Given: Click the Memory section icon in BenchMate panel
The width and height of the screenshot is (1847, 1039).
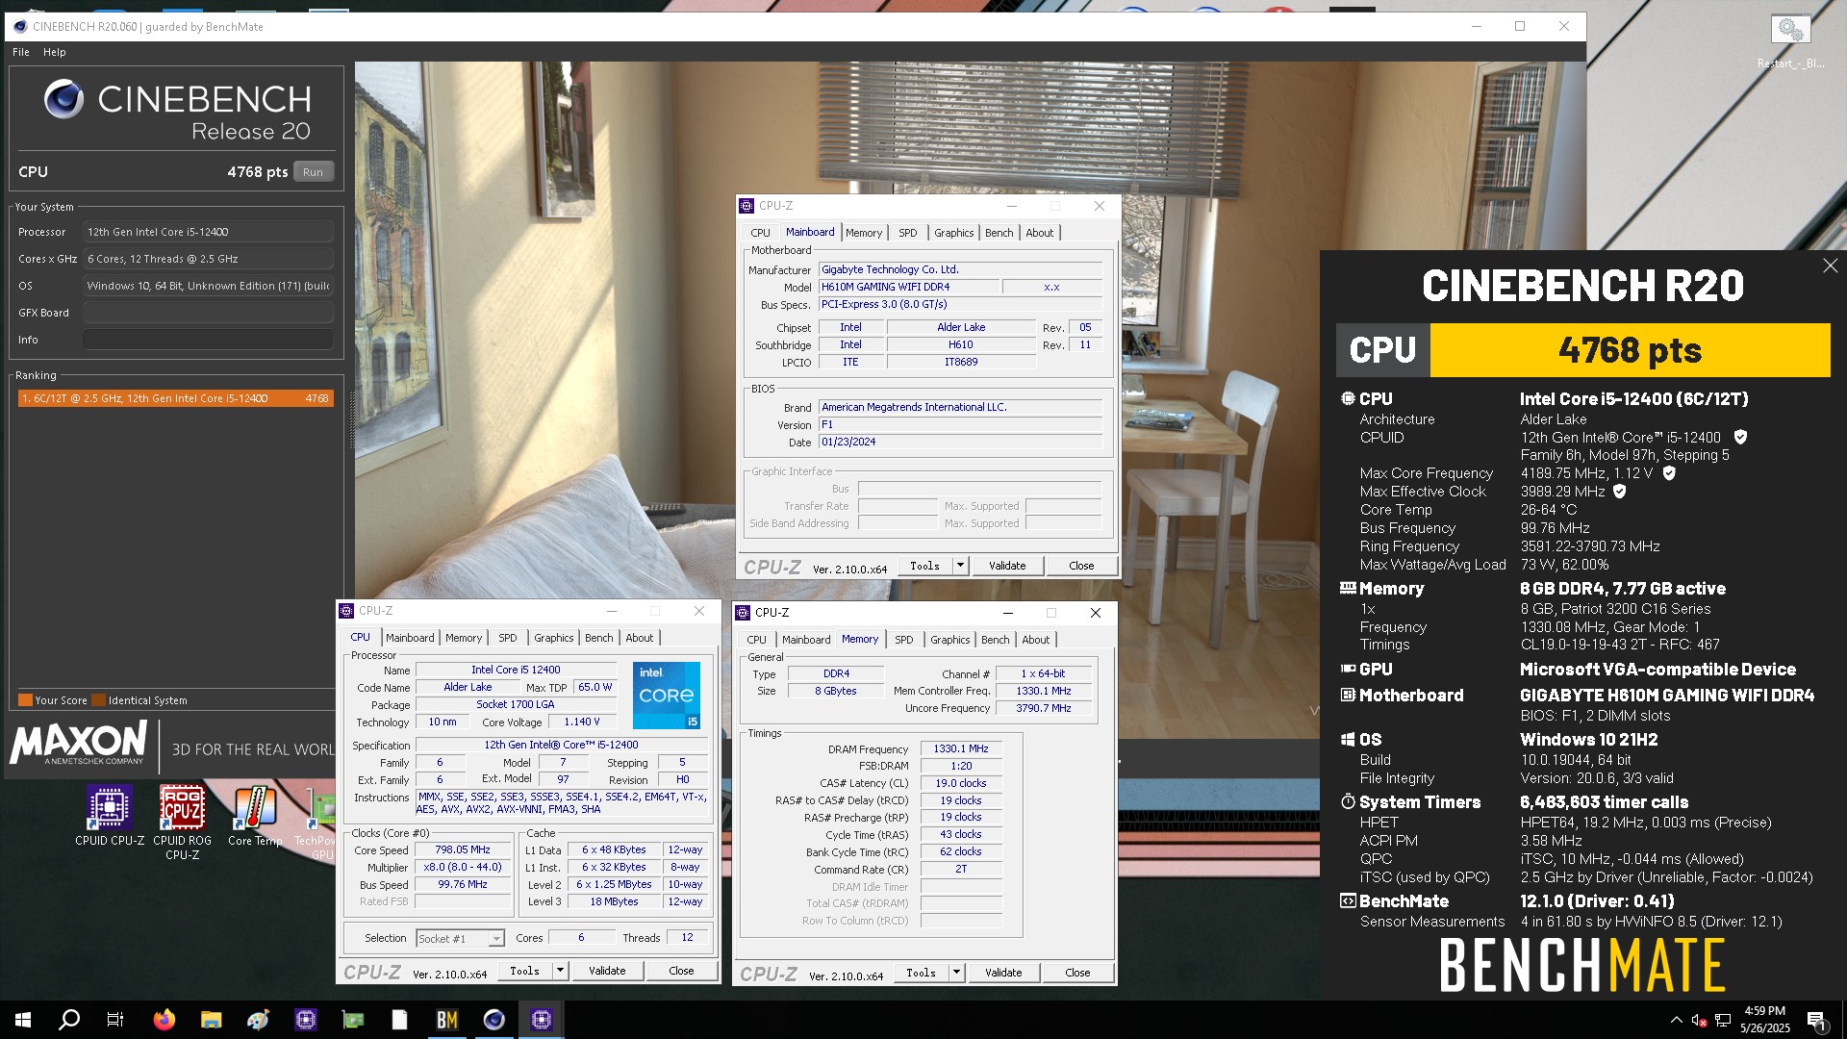Looking at the screenshot, I should coord(1348,588).
